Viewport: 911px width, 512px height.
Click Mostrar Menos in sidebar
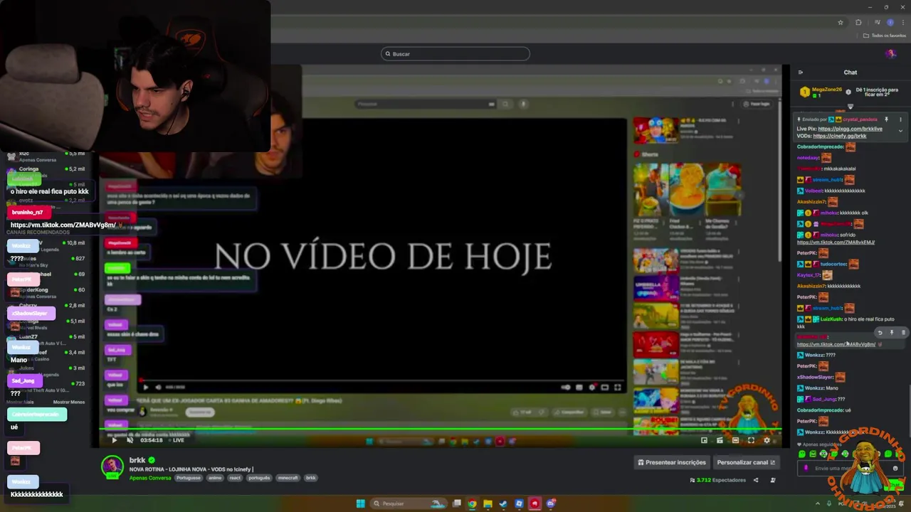69,402
